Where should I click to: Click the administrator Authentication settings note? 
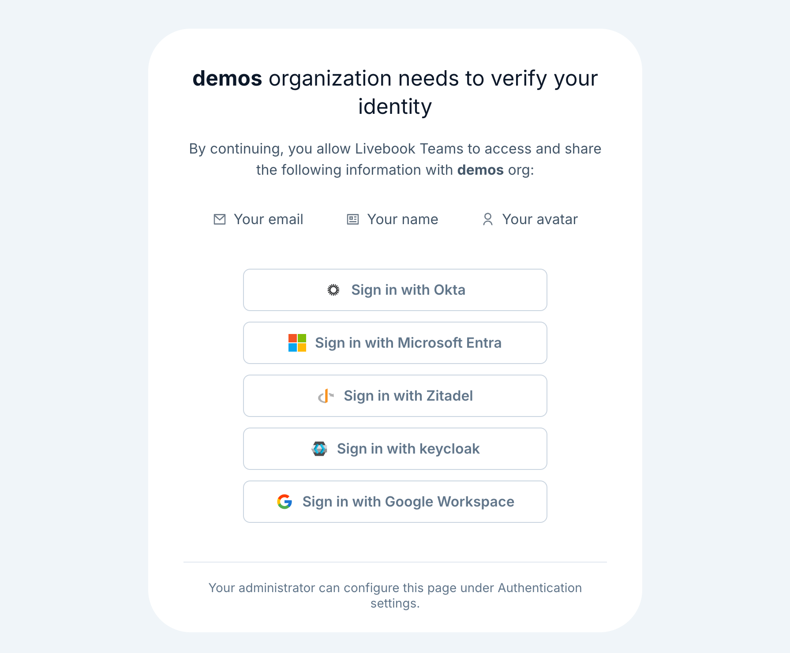click(x=395, y=595)
